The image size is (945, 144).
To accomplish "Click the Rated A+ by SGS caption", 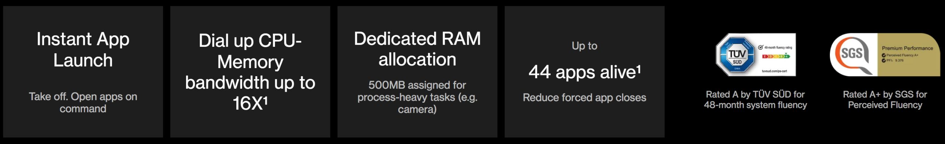I will (x=885, y=100).
